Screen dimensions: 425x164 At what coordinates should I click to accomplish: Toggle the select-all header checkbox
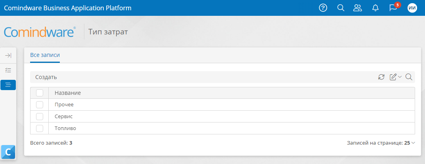point(40,93)
